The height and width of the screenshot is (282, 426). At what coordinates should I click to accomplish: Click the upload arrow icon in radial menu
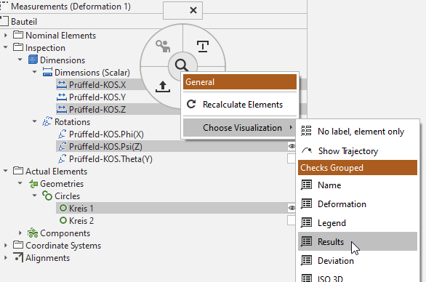point(163,86)
